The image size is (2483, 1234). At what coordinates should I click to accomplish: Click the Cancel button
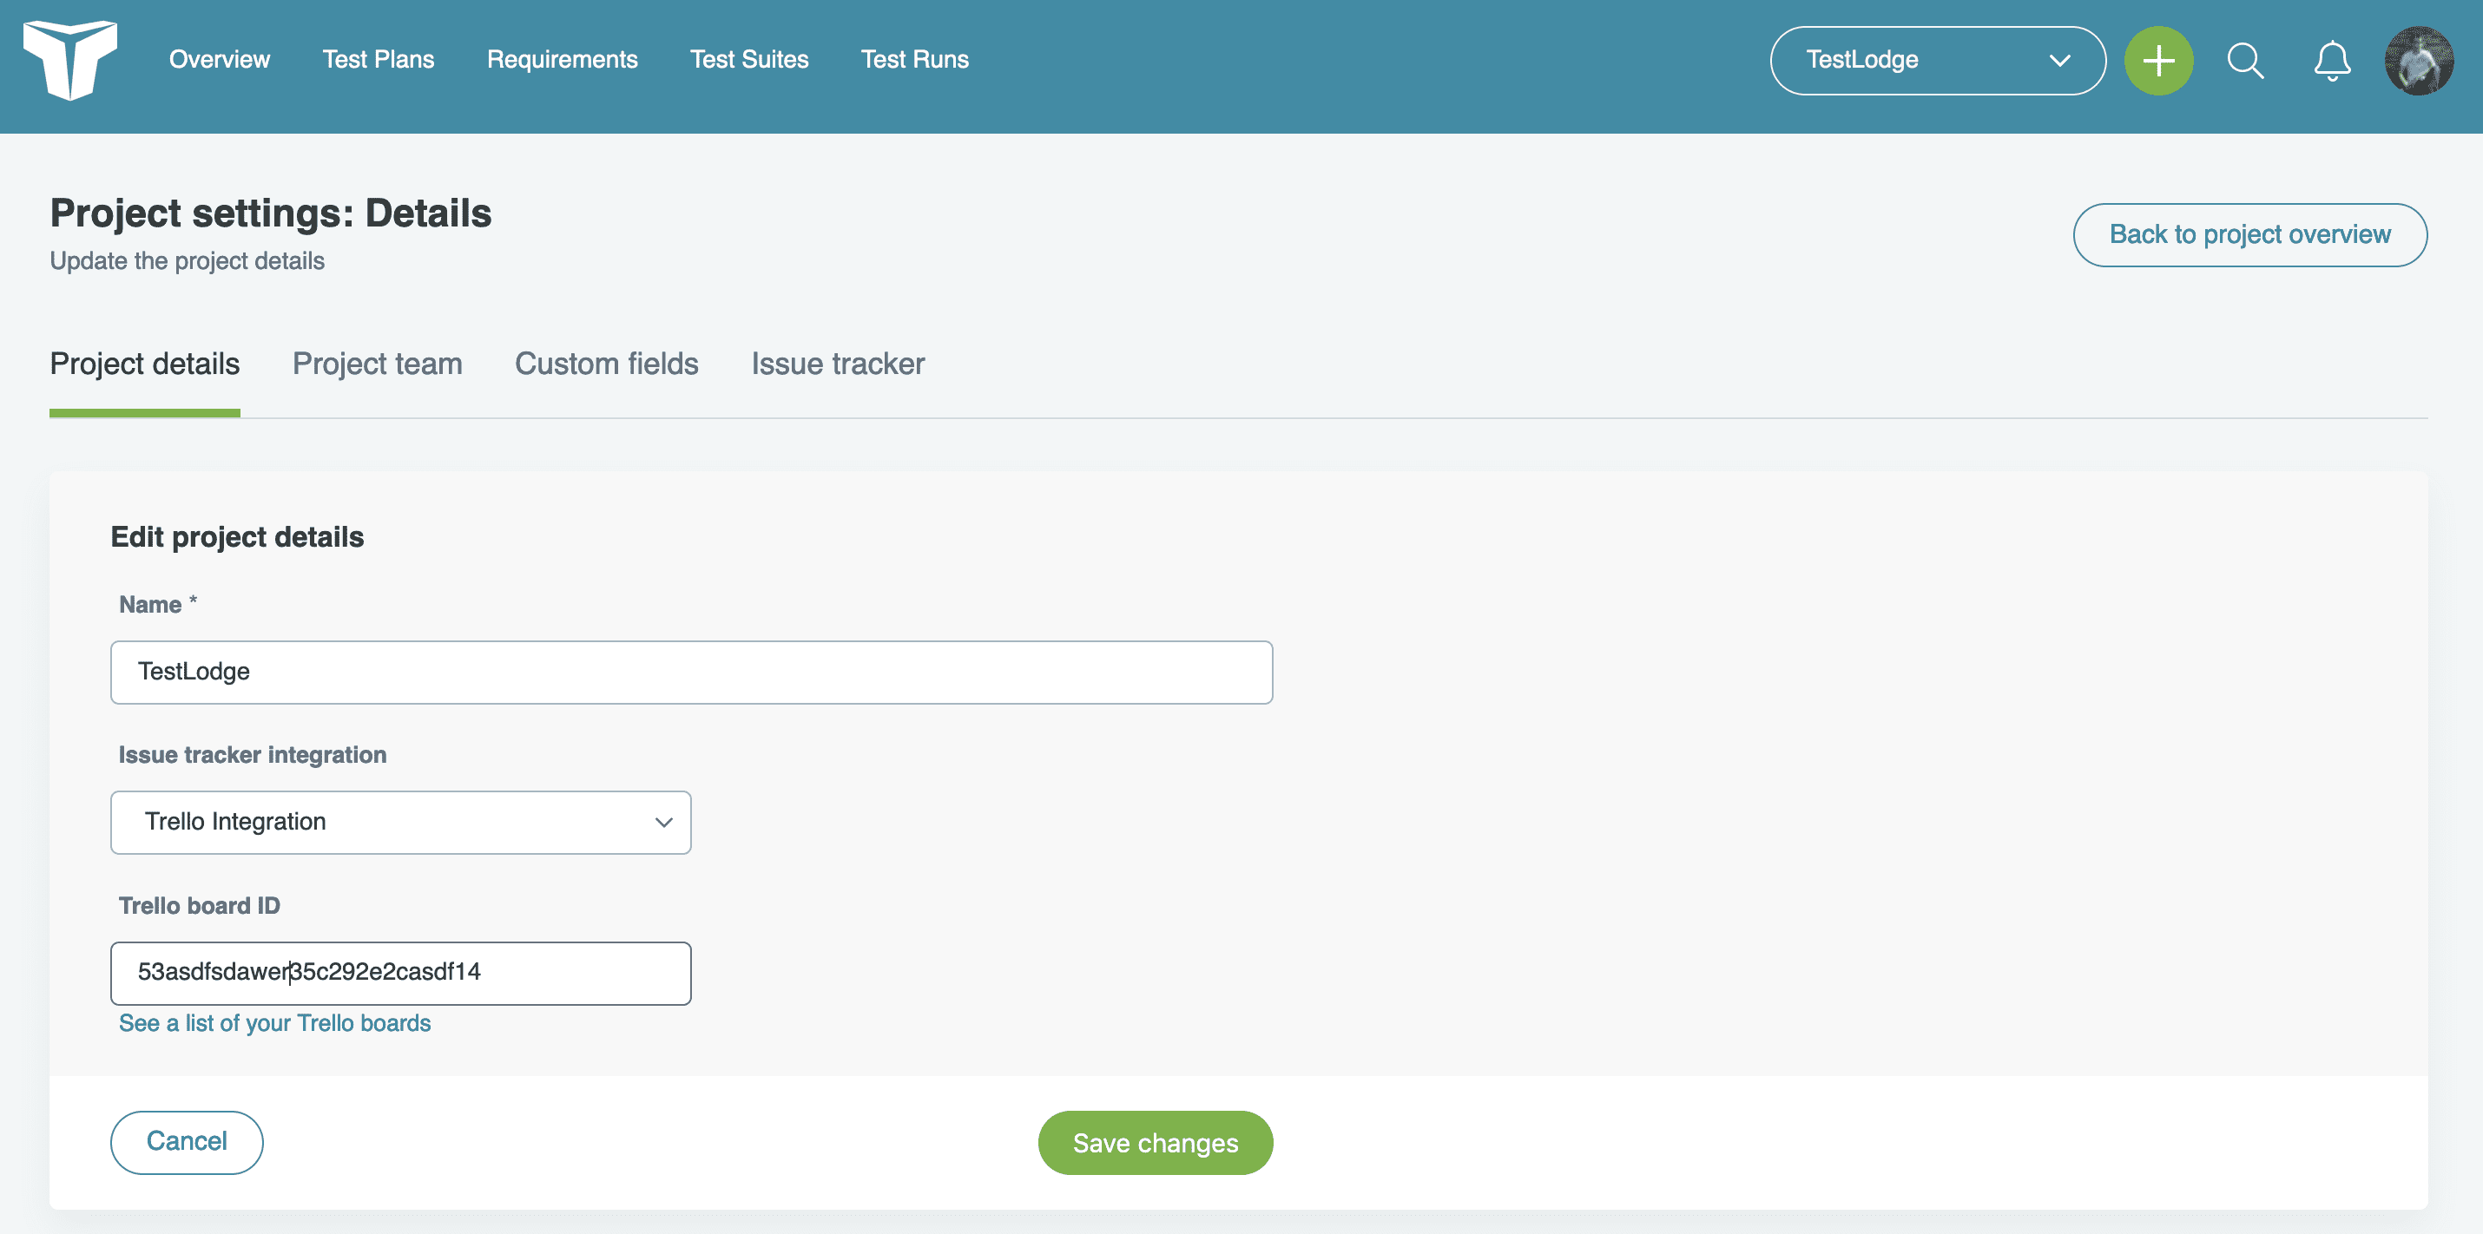tap(187, 1141)
